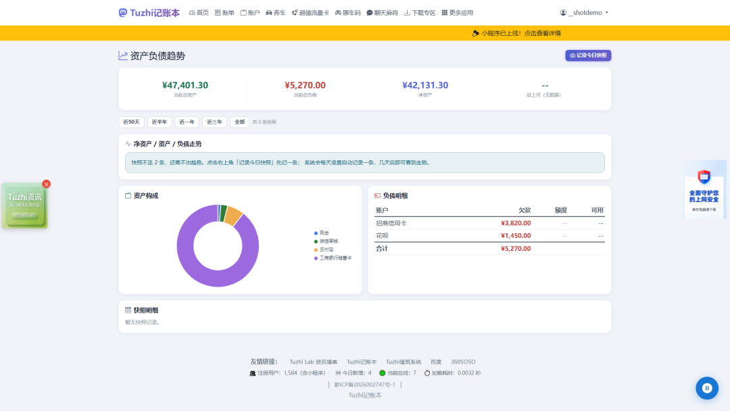Open the 养车 nav item
Screen dimensions: 730x411
(276, 13)
